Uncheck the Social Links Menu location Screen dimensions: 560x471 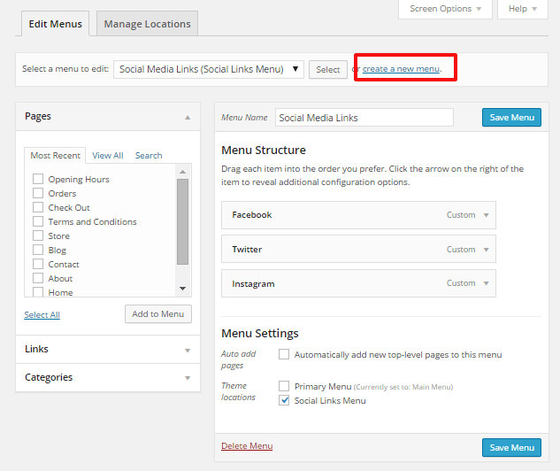click(284, 400)
